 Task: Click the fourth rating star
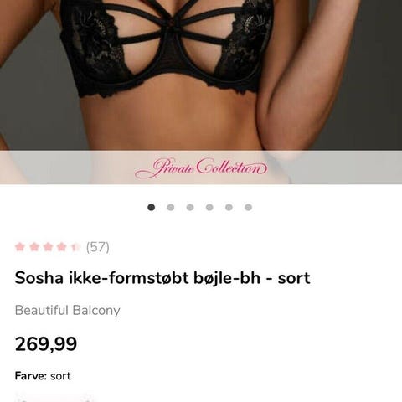62,247
